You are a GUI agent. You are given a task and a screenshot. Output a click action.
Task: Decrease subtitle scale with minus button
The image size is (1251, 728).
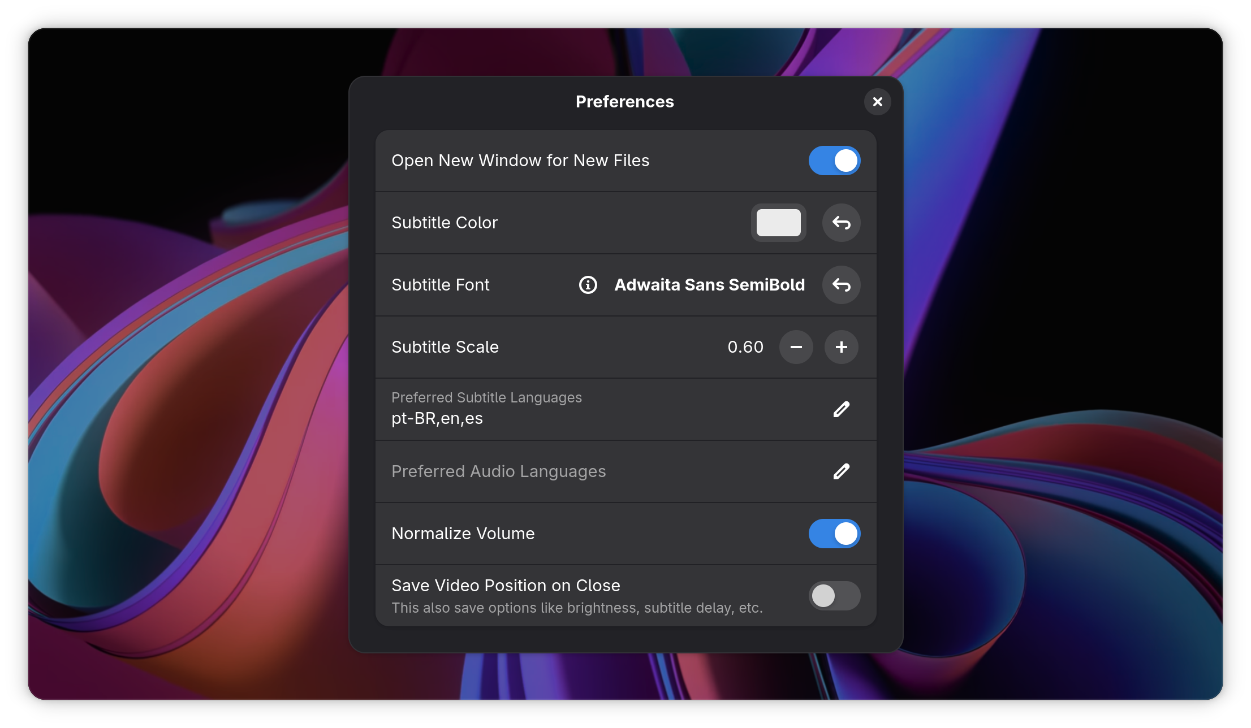796,347
